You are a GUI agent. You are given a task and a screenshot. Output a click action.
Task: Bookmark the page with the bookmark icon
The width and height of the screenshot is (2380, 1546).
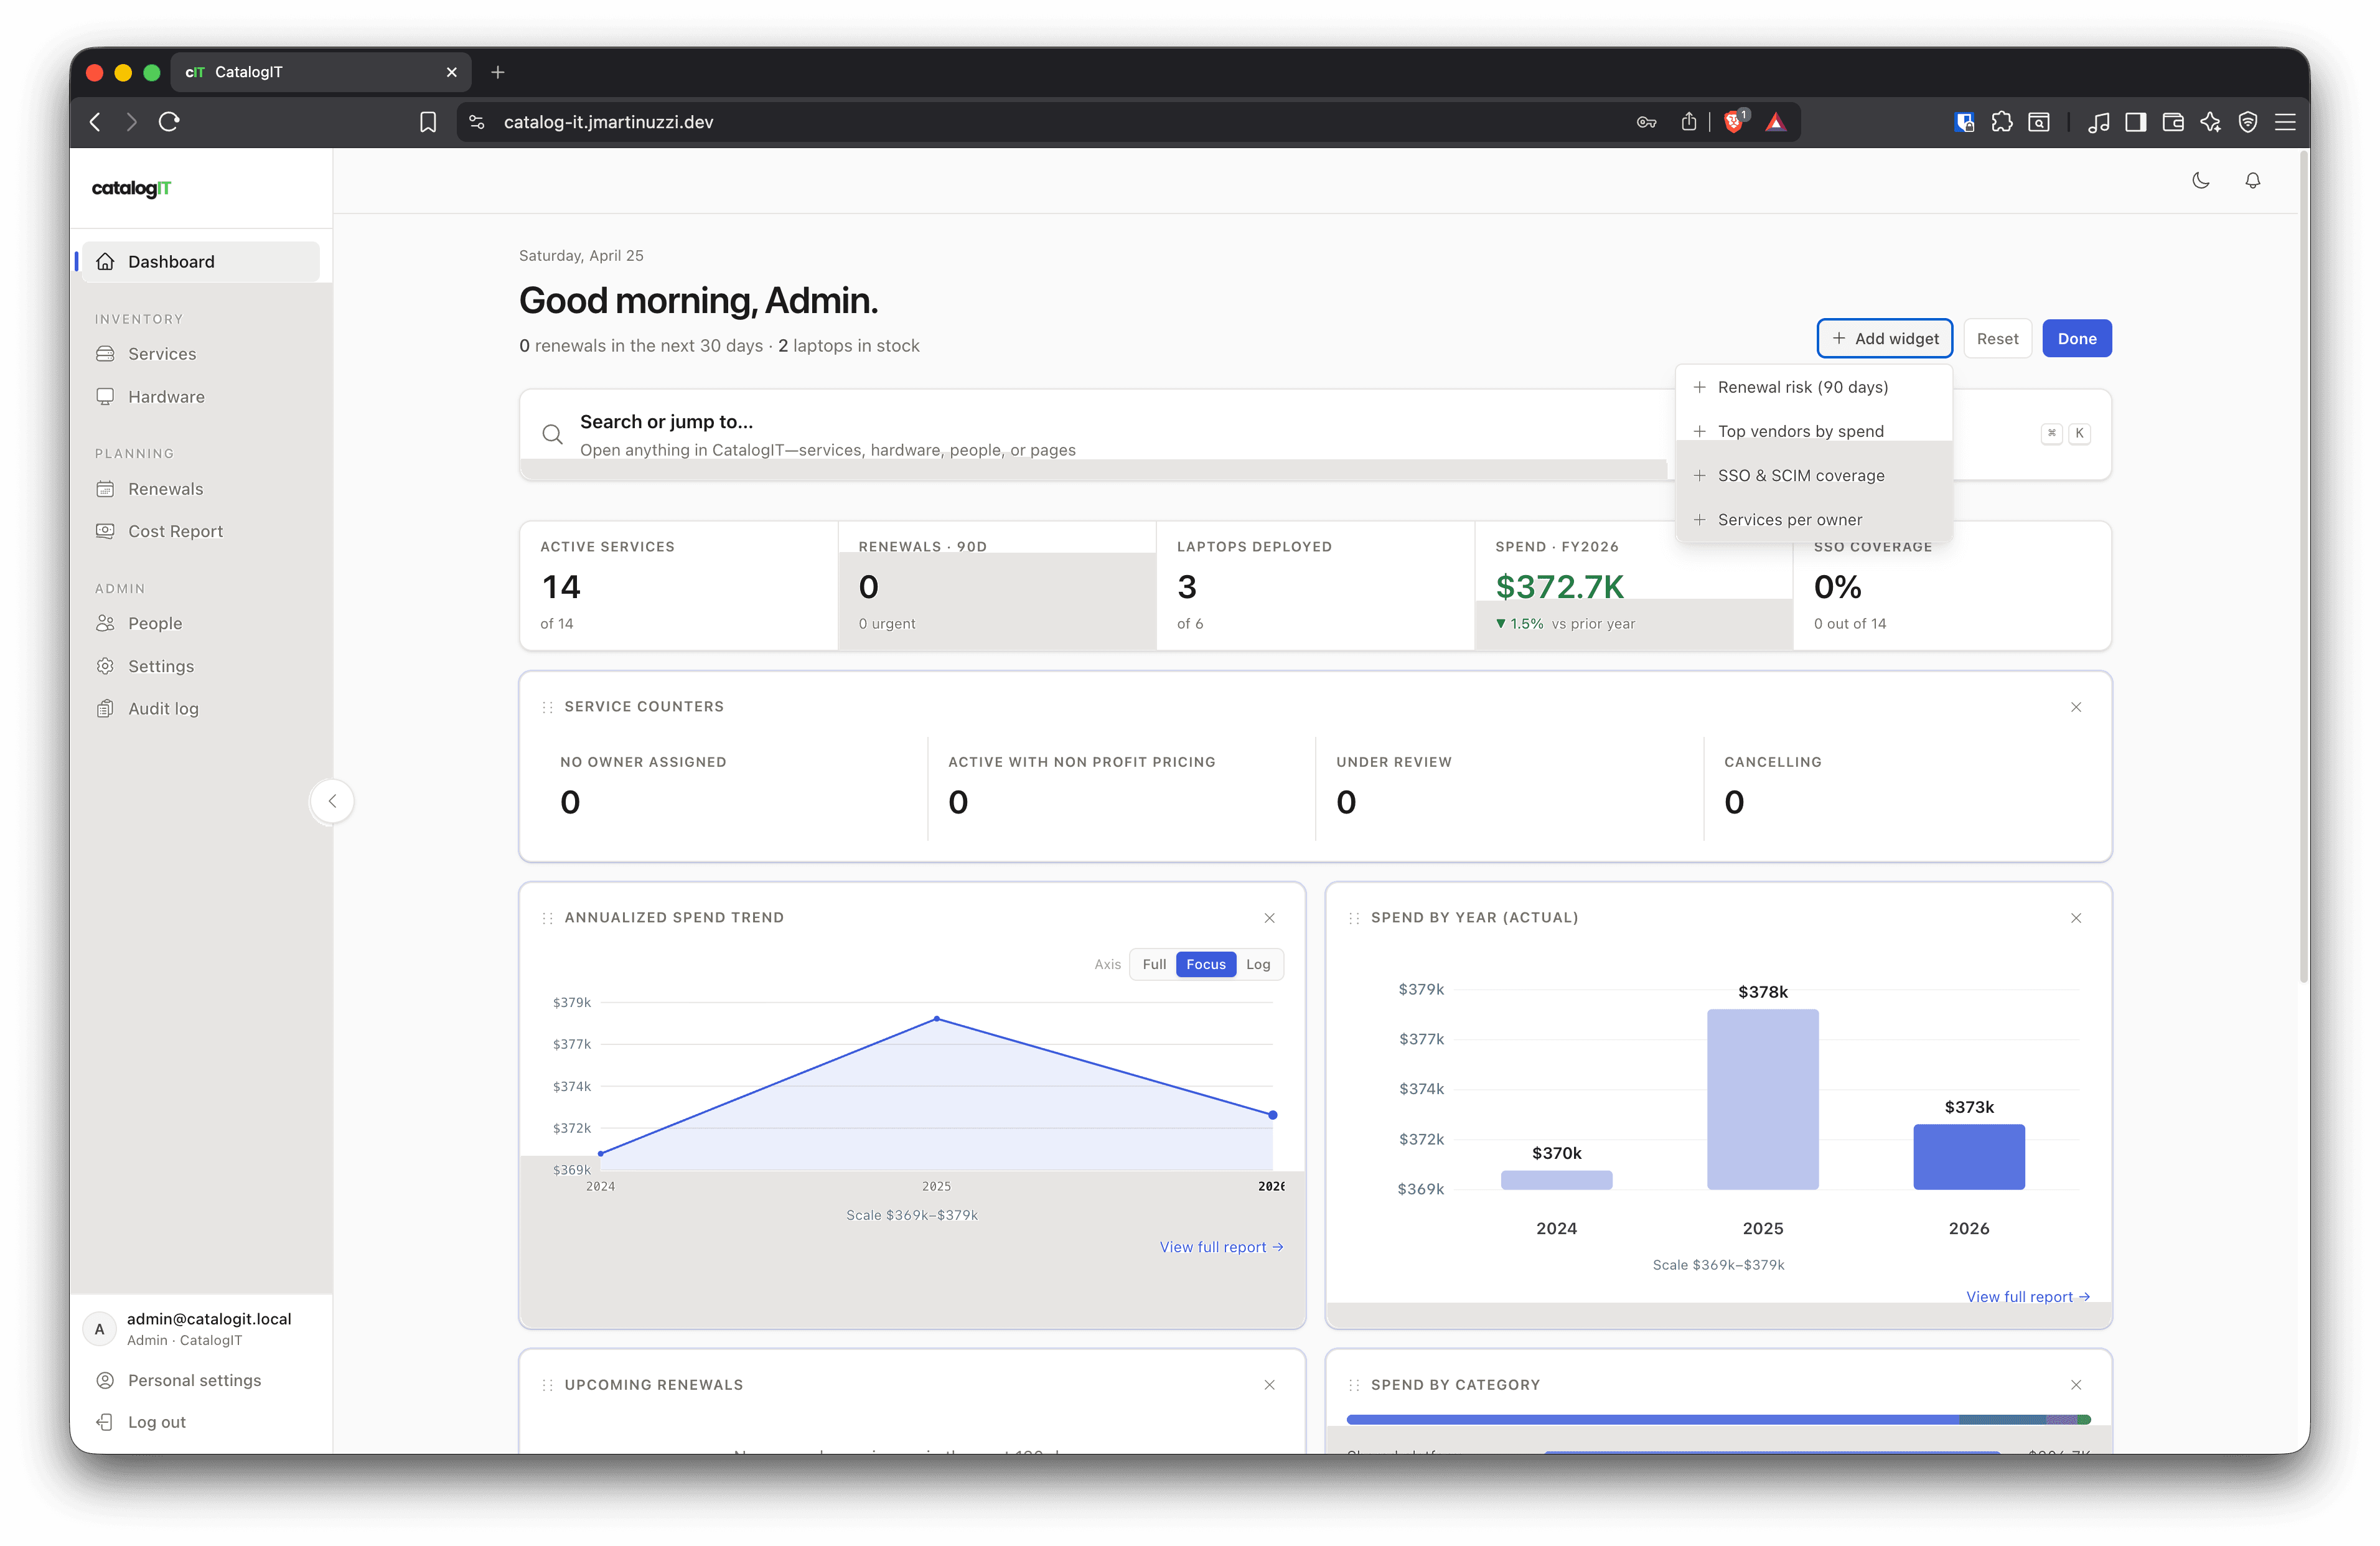point(428,122)
